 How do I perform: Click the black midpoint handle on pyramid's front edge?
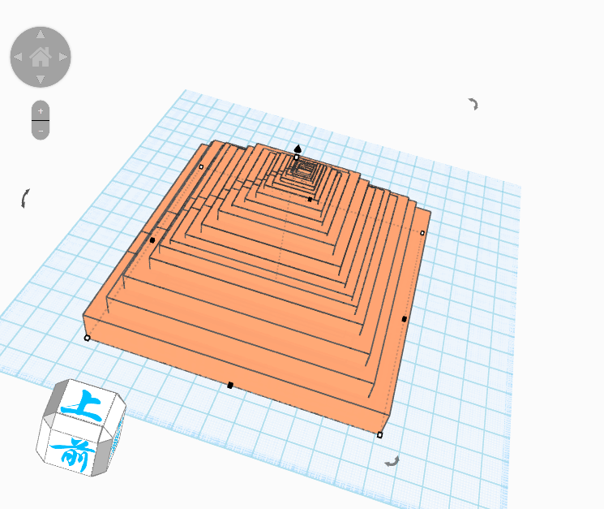(x=230, y=386)
